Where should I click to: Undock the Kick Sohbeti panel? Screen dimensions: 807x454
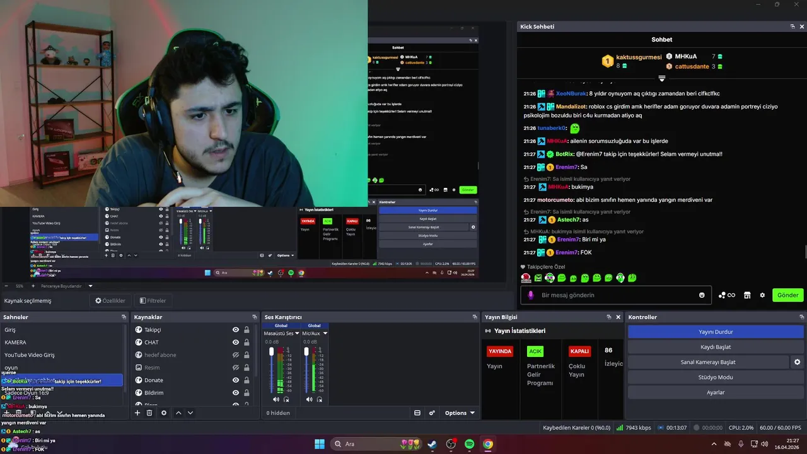[x=792, y=26]
